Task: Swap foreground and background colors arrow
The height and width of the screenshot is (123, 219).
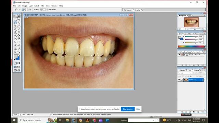Action: [19, 55]
